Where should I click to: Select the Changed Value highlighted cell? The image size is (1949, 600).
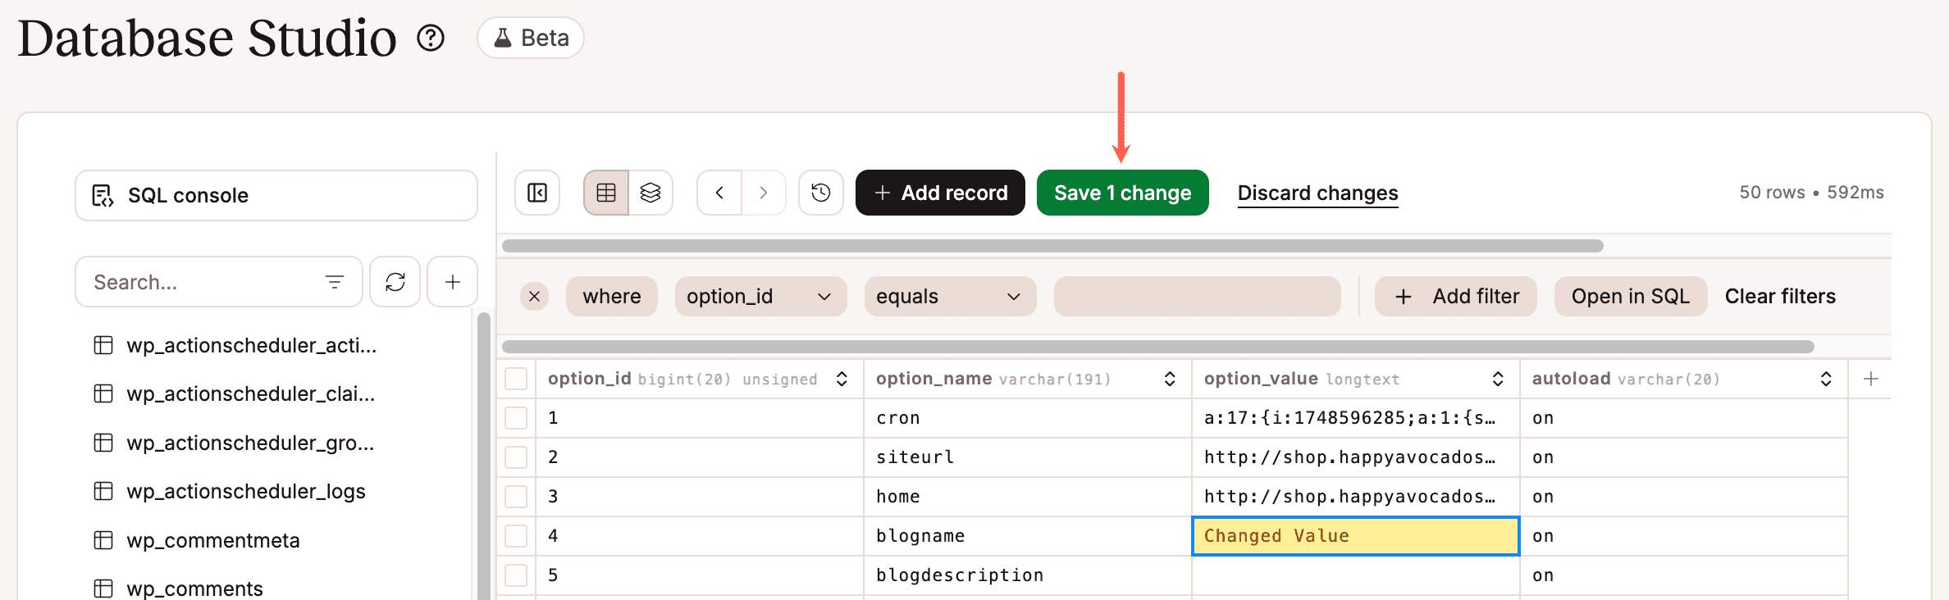tap(1356, 536)
